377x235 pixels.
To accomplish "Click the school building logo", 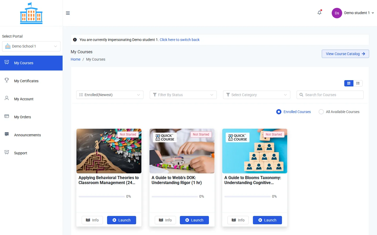I will 31,13.
